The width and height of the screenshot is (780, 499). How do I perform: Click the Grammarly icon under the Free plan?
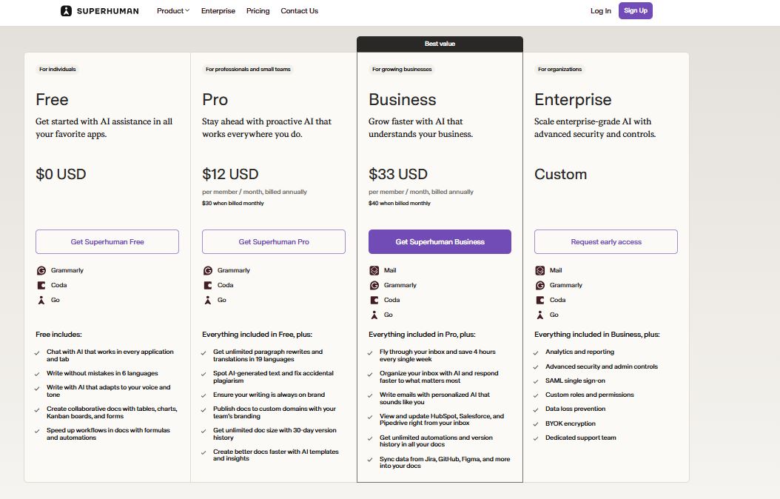pyautogui.click(x=43, y=269)
